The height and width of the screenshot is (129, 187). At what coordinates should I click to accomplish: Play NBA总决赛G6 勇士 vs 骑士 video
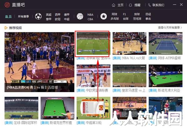[x=39, y=62]
